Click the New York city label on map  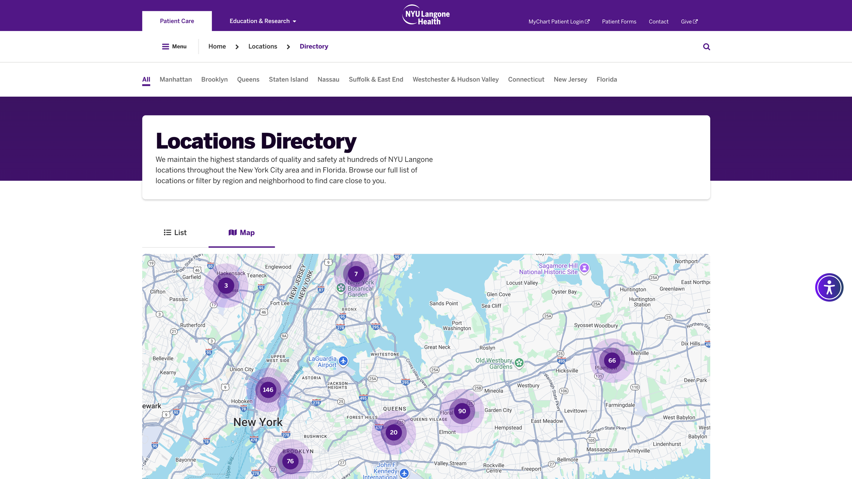258,422
